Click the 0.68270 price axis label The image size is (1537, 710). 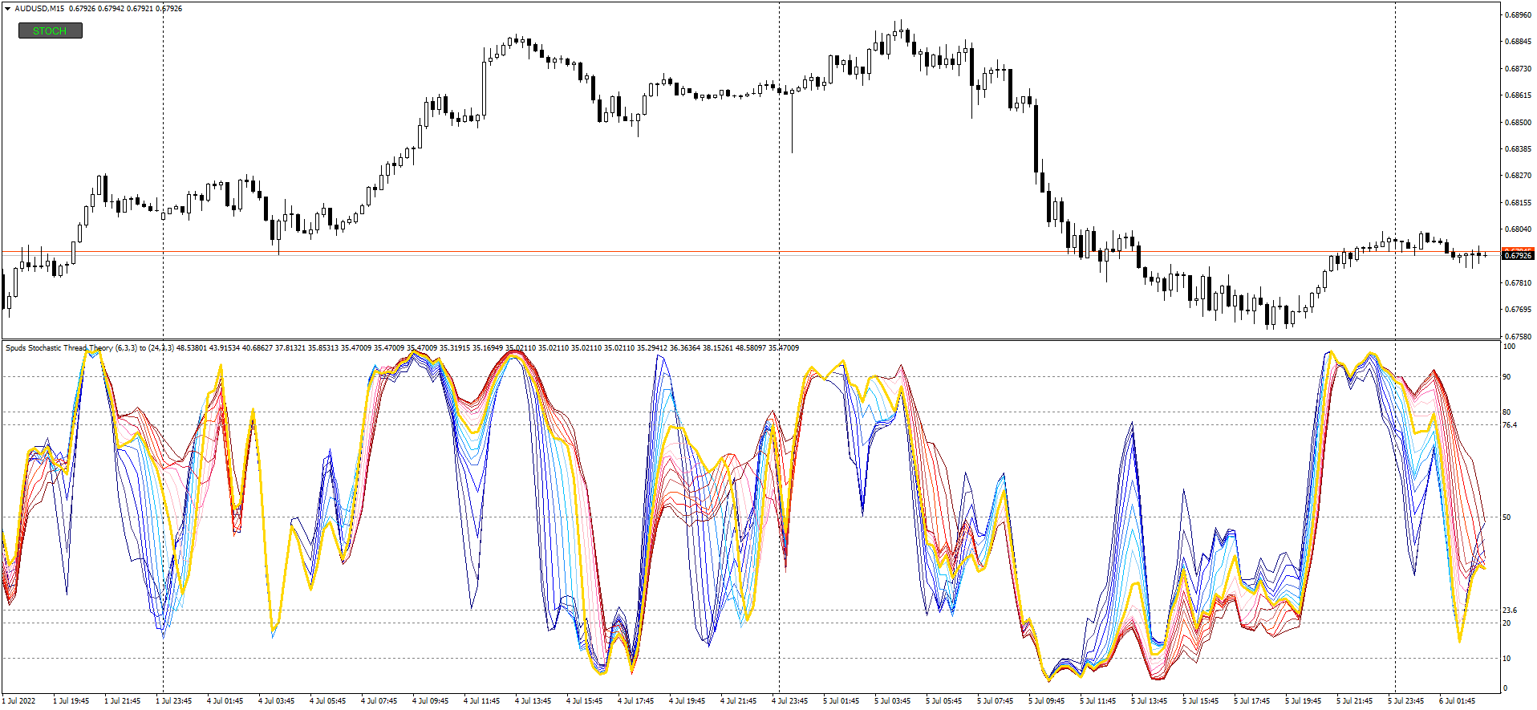(1518, 176)
